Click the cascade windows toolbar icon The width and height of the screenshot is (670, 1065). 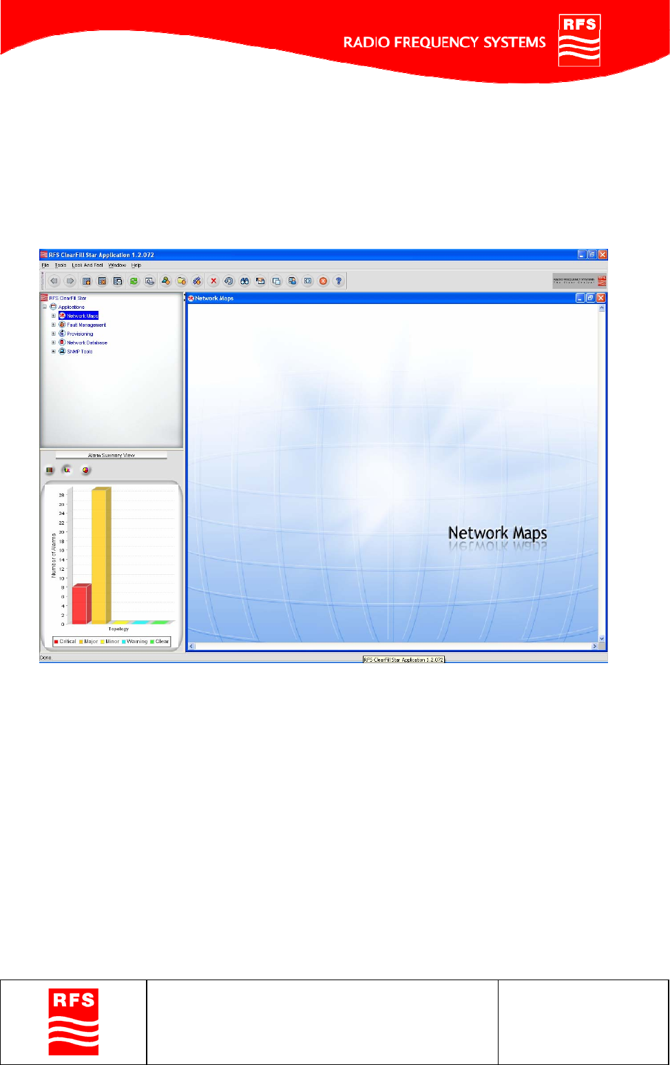(276, 281)
